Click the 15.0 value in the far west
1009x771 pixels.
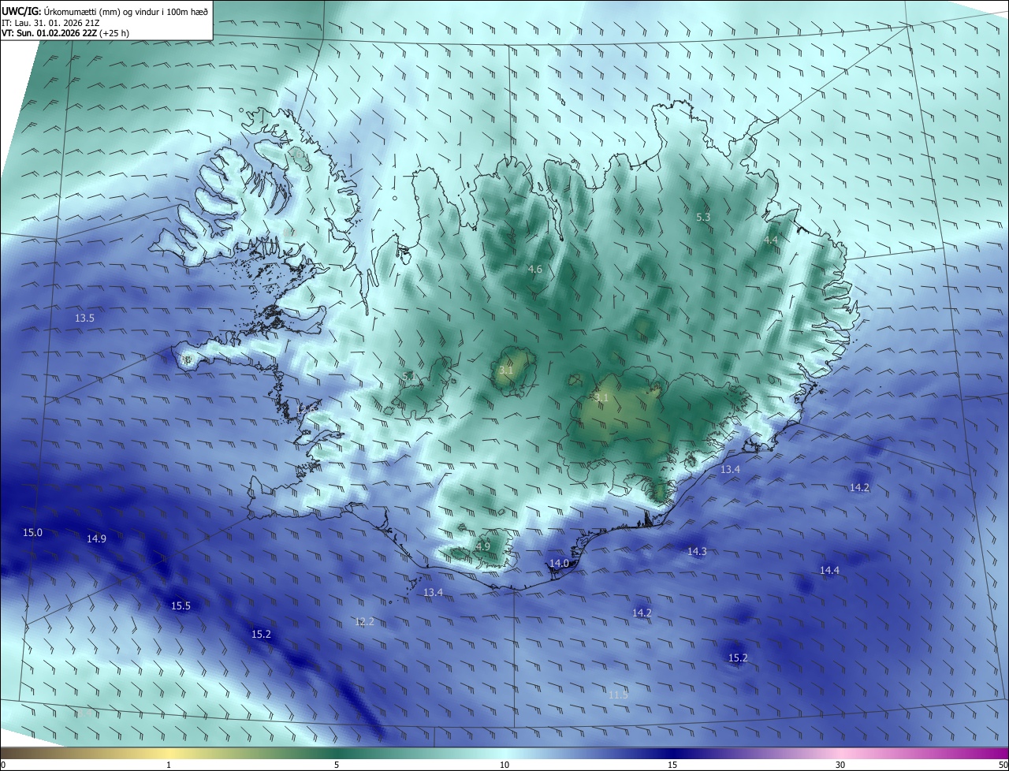pyautogui.click(x=32, y=533)
